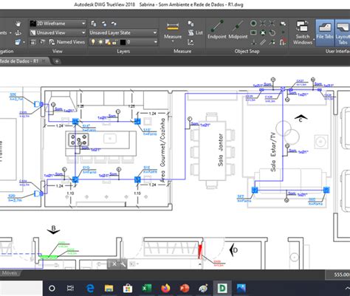This screenshot has width=350, height=296.
Task: Click the Object Snap magnet toggle icon
Action: pyautogui.click(x=283, y=41)
